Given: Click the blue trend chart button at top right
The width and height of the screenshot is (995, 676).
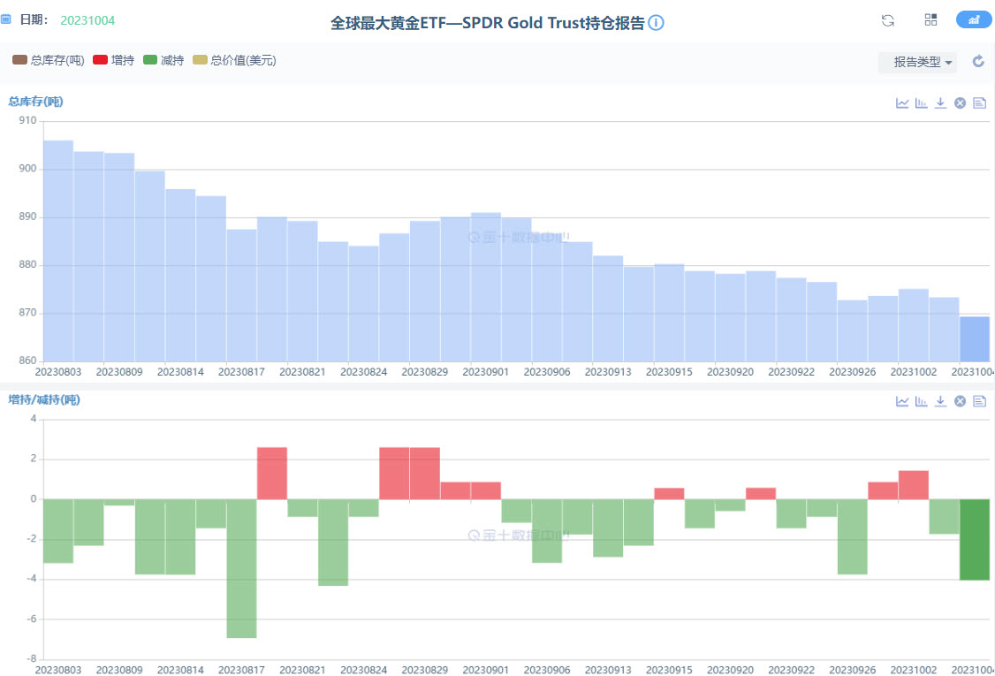Looking at the screenshot, I should point(974,19).
